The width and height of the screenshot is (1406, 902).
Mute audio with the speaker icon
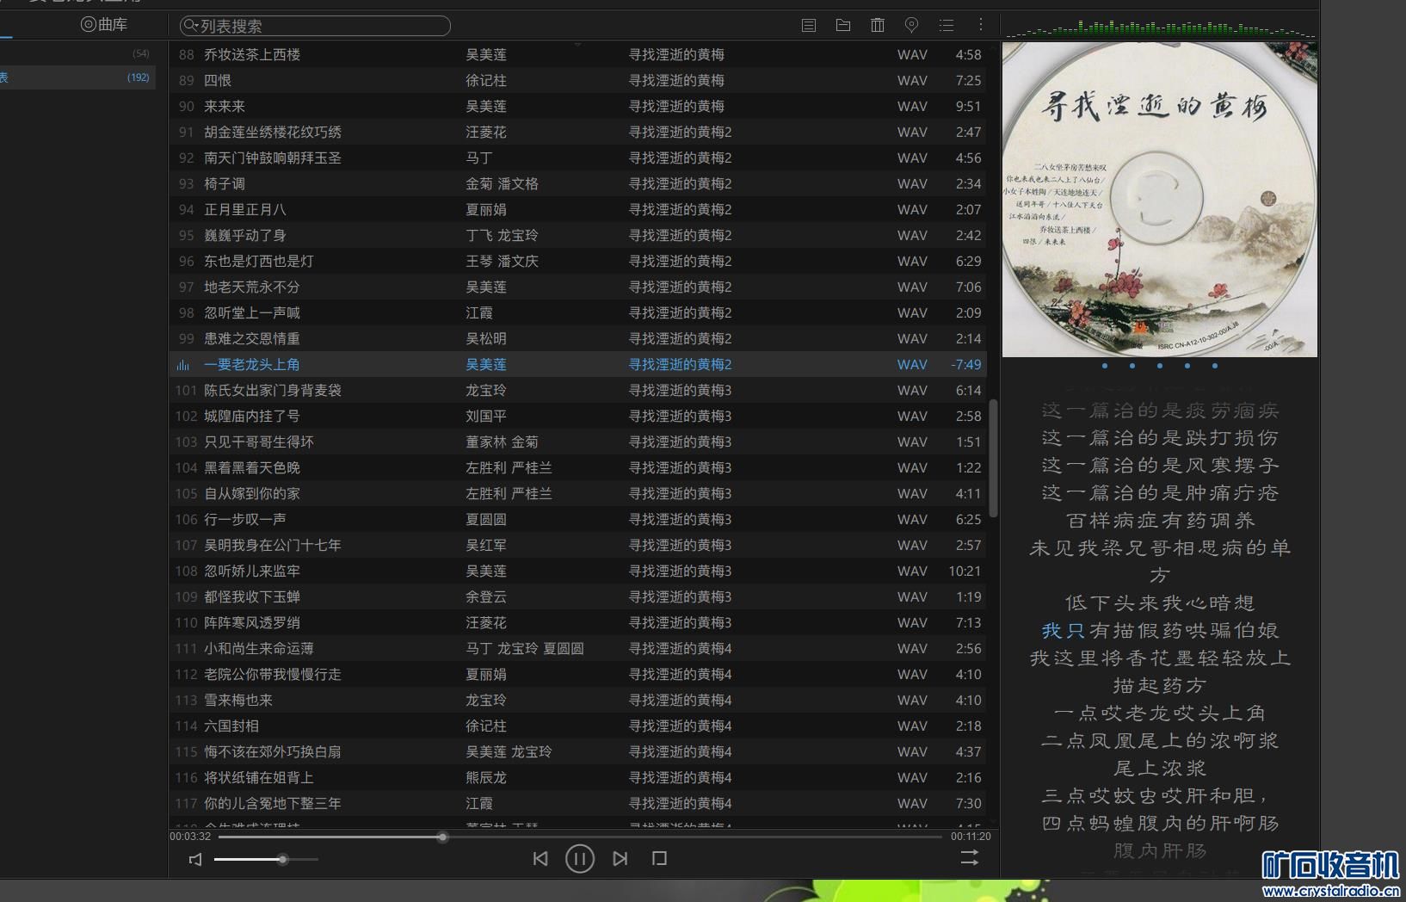[195, 859]
